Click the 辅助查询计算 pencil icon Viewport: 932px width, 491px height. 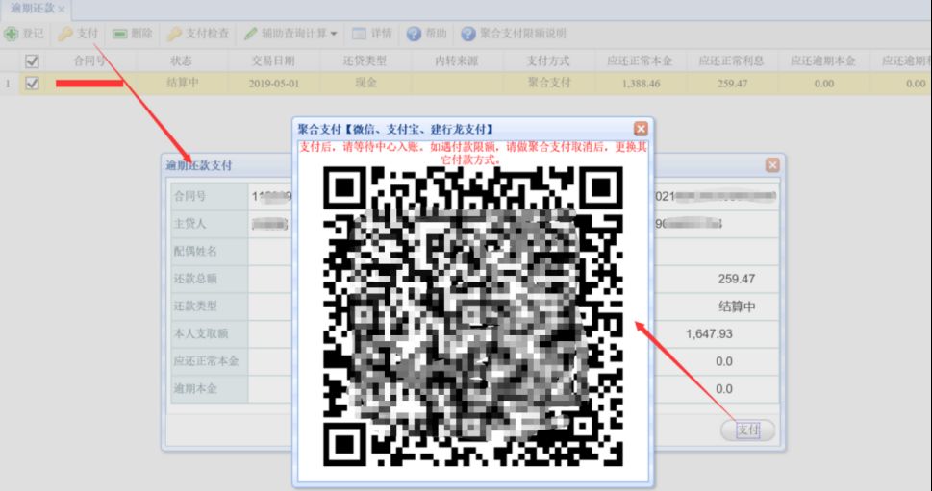pyautogui.click(x=250, y=34)
